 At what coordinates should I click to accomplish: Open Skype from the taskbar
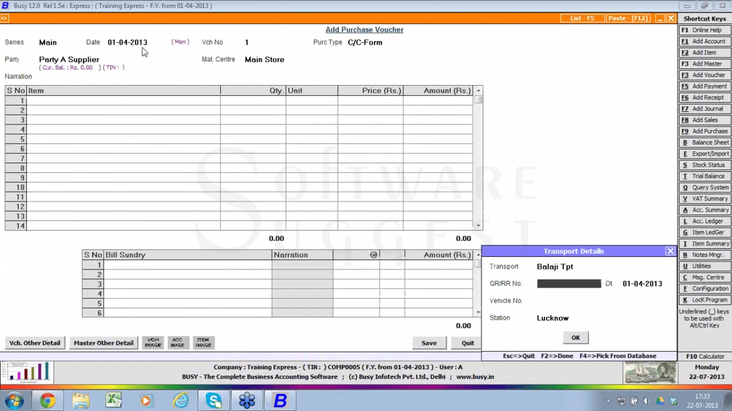pos(214,399)
